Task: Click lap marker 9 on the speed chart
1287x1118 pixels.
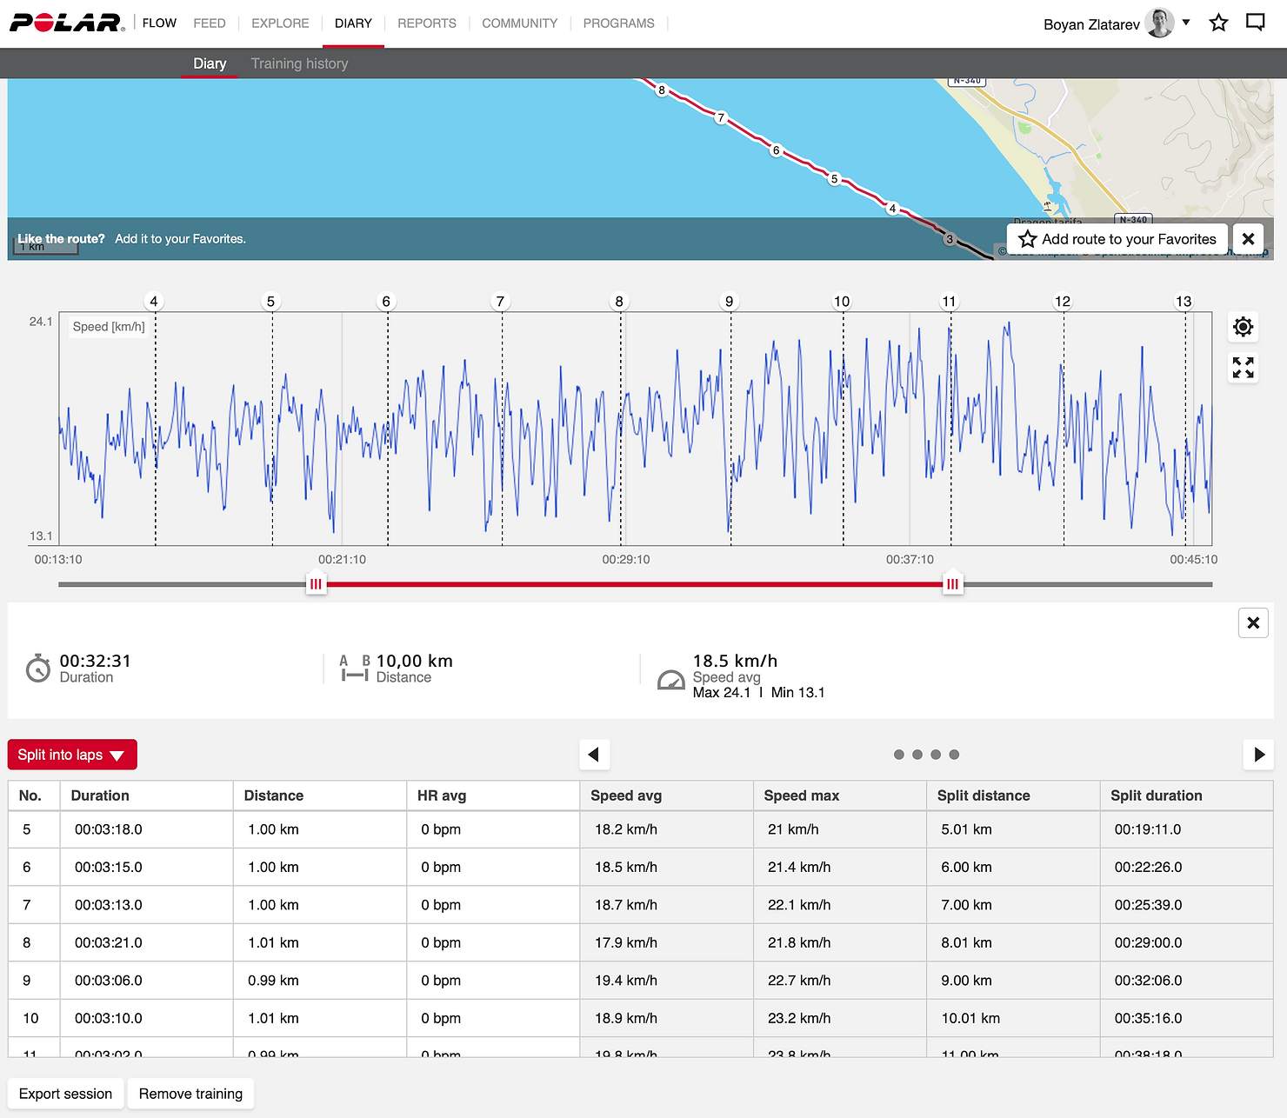Action: tap(729, 302)
